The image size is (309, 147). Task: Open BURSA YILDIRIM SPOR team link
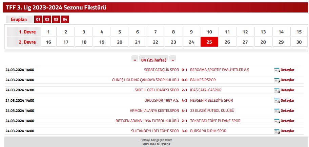208,131
